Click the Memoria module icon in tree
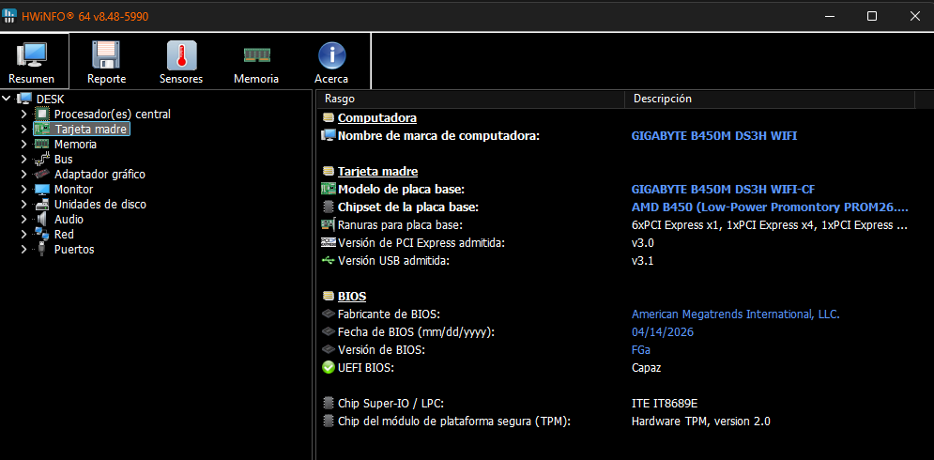 tap(41, 144)
